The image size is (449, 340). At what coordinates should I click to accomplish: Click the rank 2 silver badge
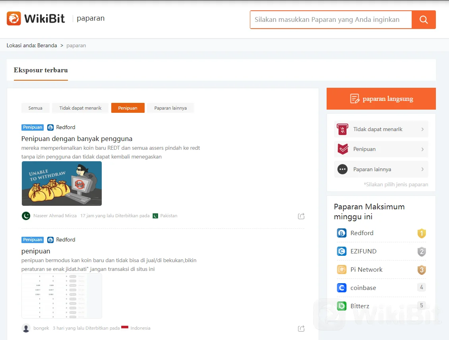(422, 251)
